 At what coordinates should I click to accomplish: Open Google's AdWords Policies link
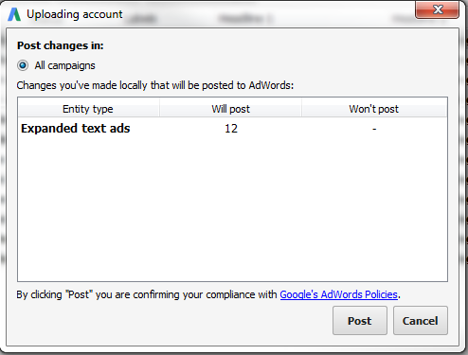point(338,294)
